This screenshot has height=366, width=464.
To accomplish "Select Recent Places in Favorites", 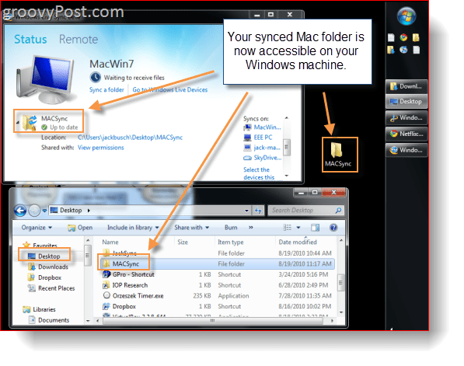I will point(51,288).
